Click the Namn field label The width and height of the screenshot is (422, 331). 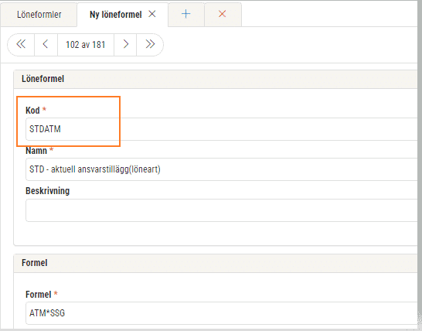tap(36, 151)
